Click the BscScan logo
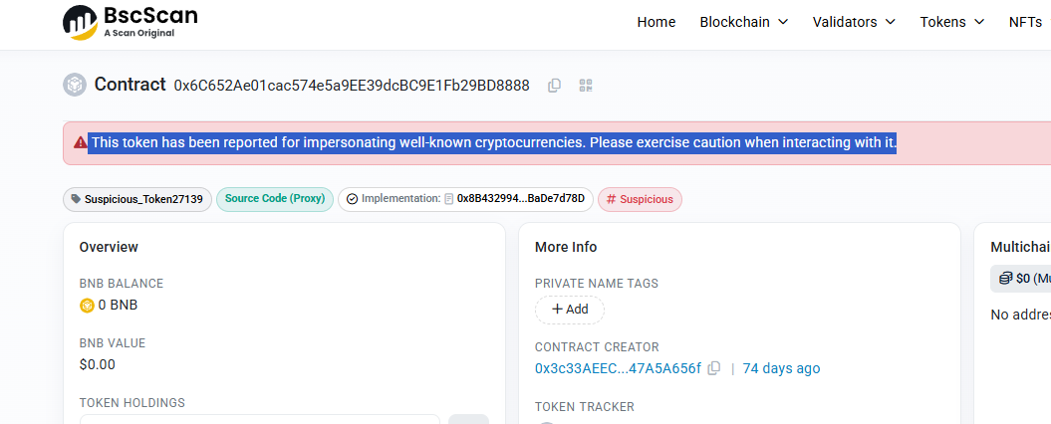1051x424 pixels. coord(131,22)
